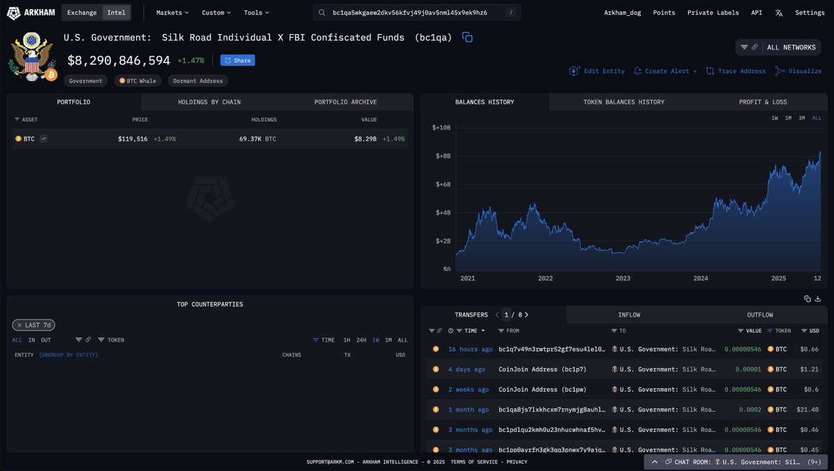Click the BTC Whale tag
This screenshot has width=834, height=471.
click(x=138, y=81)
